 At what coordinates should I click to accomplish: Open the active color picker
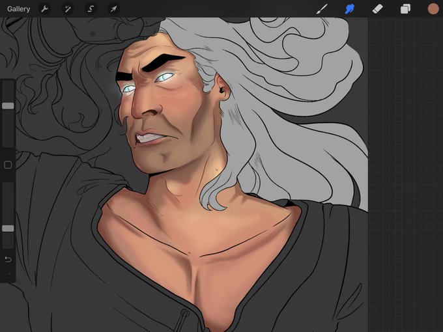(x=433, y=9)
